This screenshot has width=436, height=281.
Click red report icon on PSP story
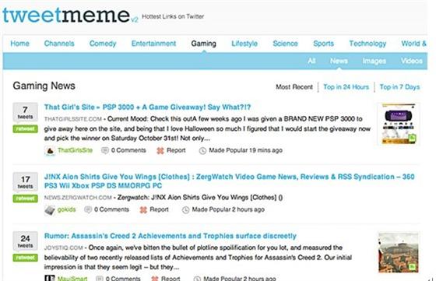tap(160, 151)
